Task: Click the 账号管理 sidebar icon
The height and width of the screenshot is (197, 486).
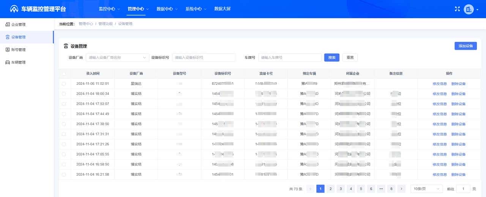Action: pos(8,50)
